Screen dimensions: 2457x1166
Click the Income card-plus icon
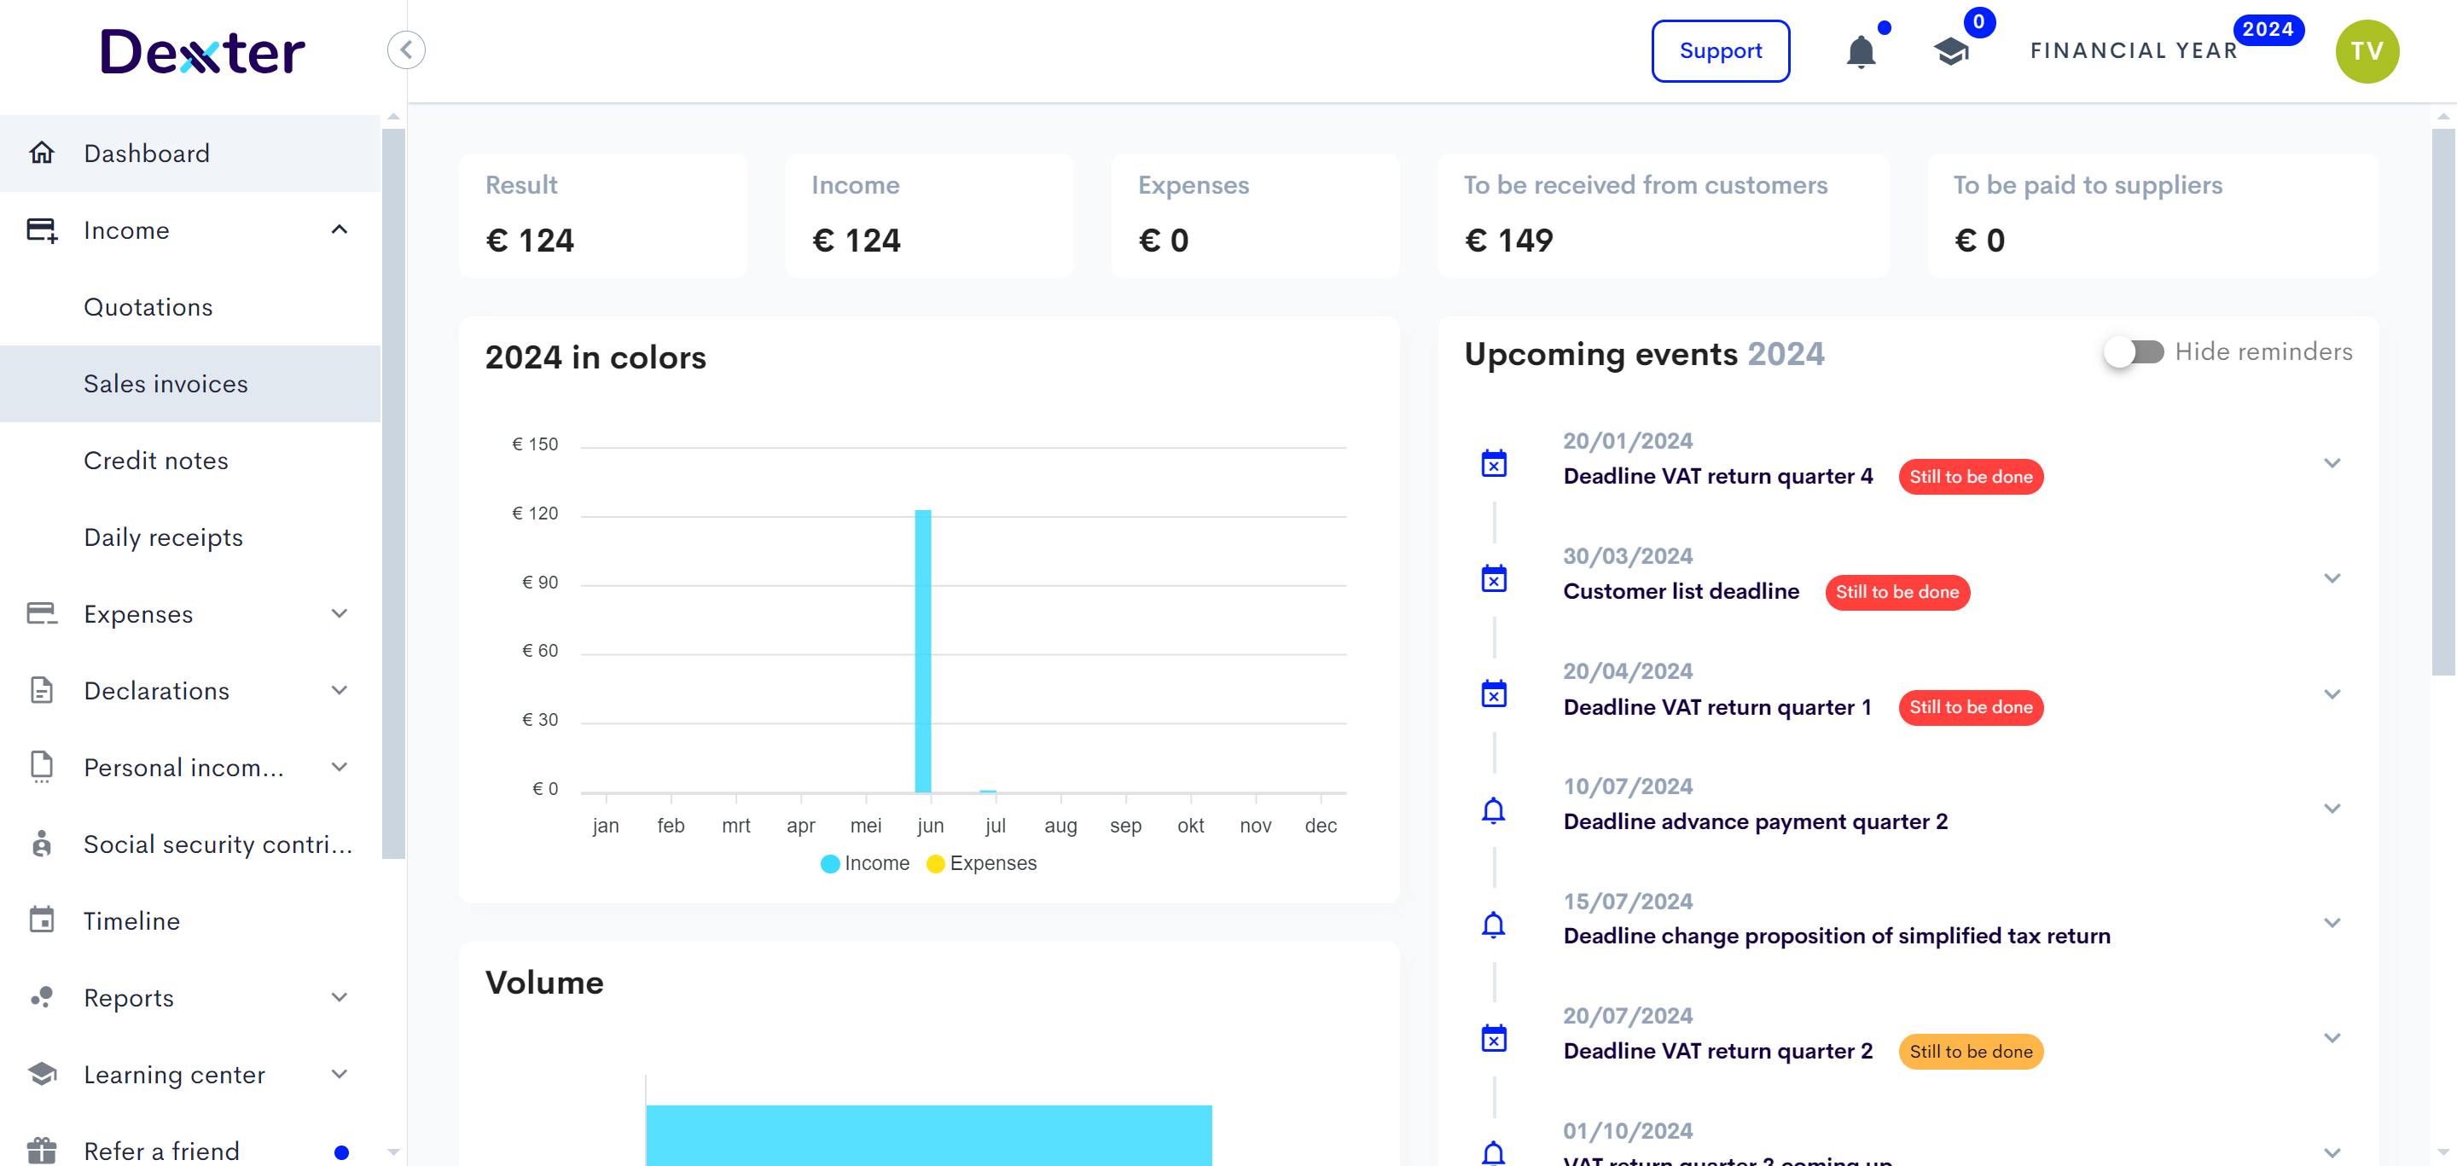[x=42, y=229]
